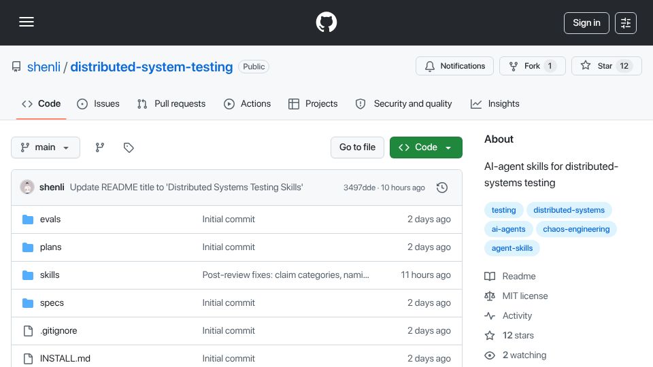This screenshot has height=367, width=653.
Task: Open Post-review fixes commit message
Action: 286,275
